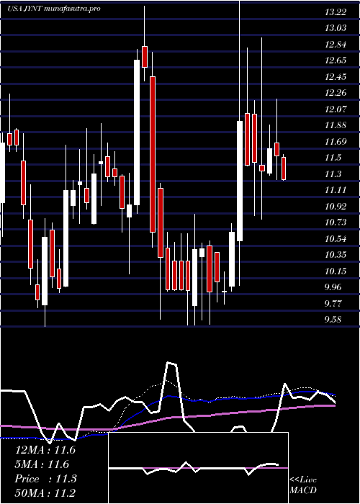Click the 11.3 price axis label
The width and height of the screenshot is (360, 504).
[333, 174]
